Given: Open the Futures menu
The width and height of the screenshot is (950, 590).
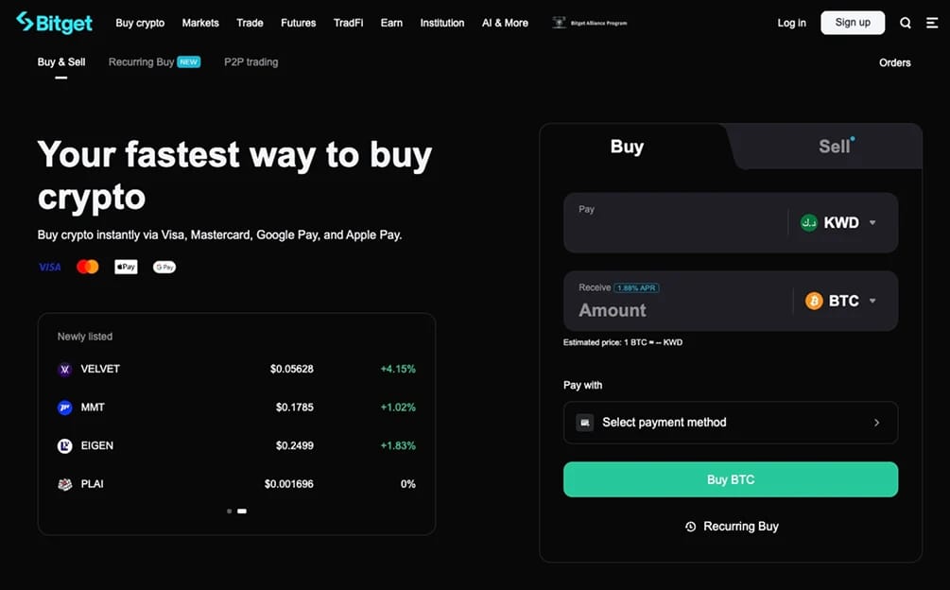Looking at the screenshot, I should 298,23.
